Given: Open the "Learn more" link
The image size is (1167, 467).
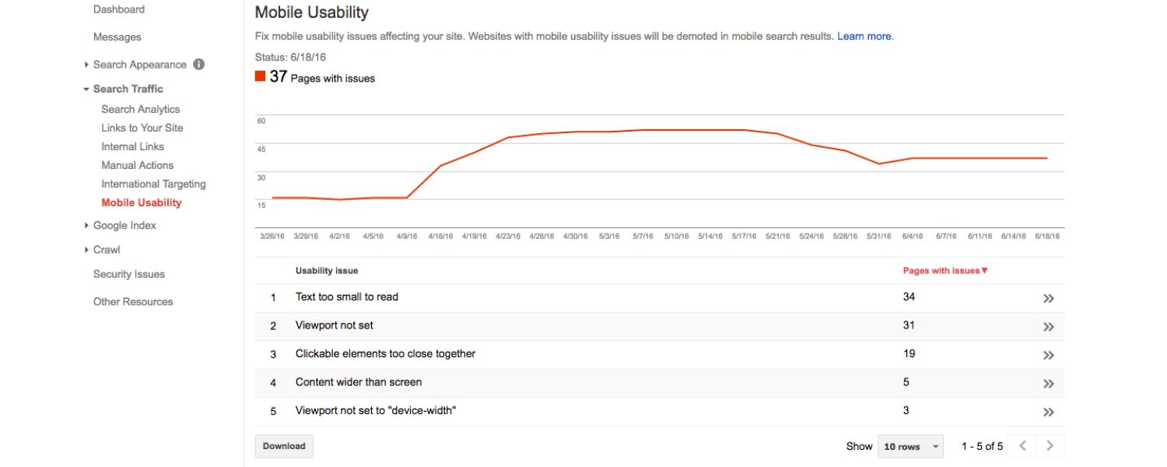Looking at the screenshot, I should (865, 35).
